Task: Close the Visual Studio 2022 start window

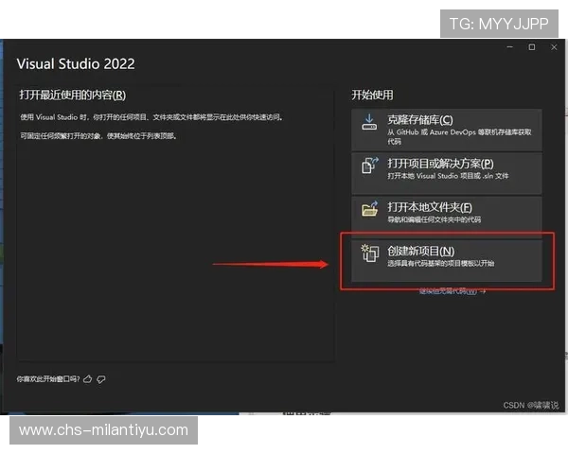Action: (552, 46)
